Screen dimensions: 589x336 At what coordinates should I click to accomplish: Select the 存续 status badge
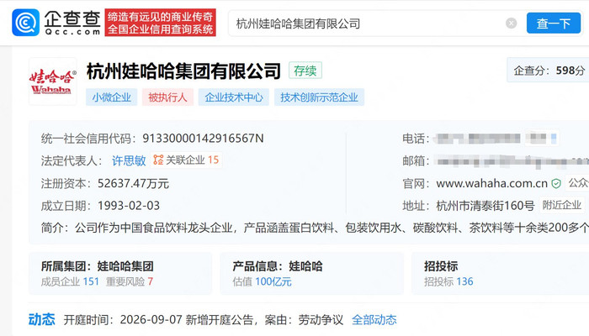click(305, 71)
